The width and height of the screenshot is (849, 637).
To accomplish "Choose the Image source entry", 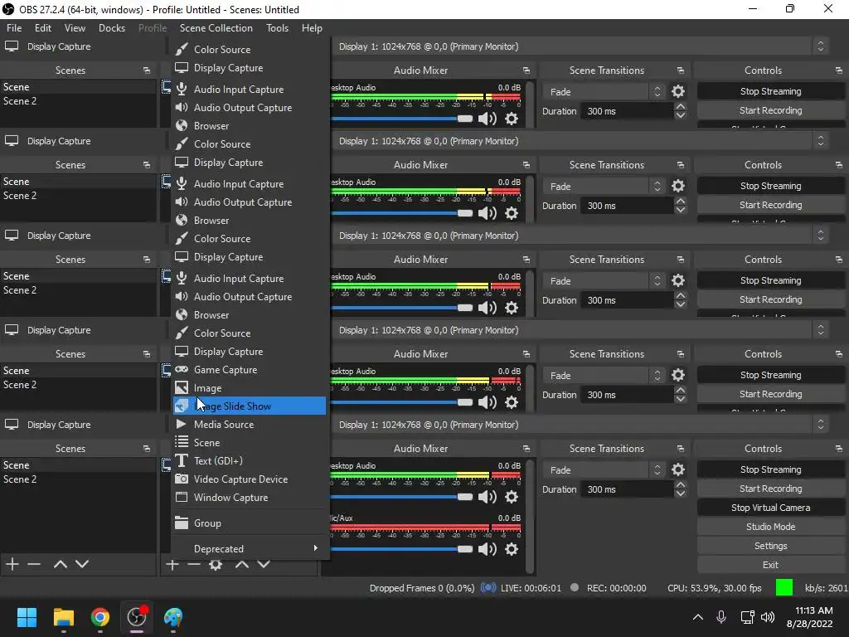I will (249, 388).
